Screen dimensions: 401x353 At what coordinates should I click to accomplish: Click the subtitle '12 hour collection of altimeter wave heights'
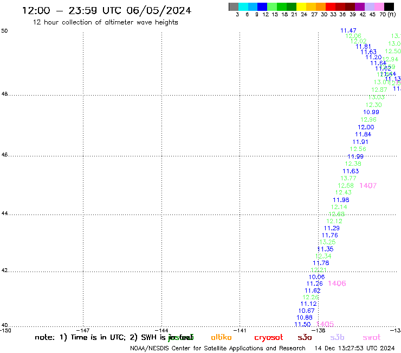point(105,22)
